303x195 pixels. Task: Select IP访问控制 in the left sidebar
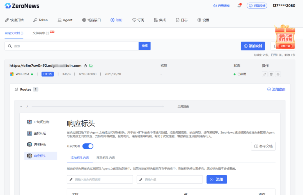coord(41,122)
